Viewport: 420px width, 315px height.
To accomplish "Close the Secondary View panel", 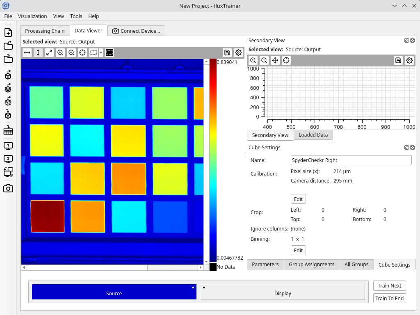I will 413,41.
